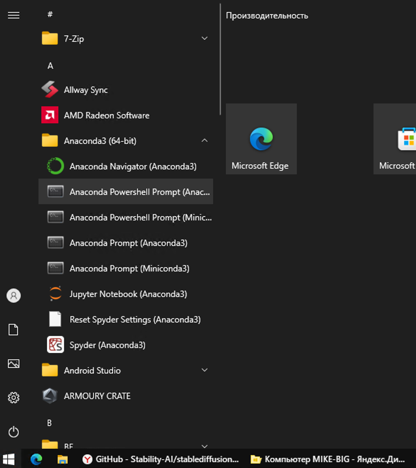416x468 pixels.
Task: Switch to GitHub Yandex Browser taskbar window
Action: (x=160, y=459)
